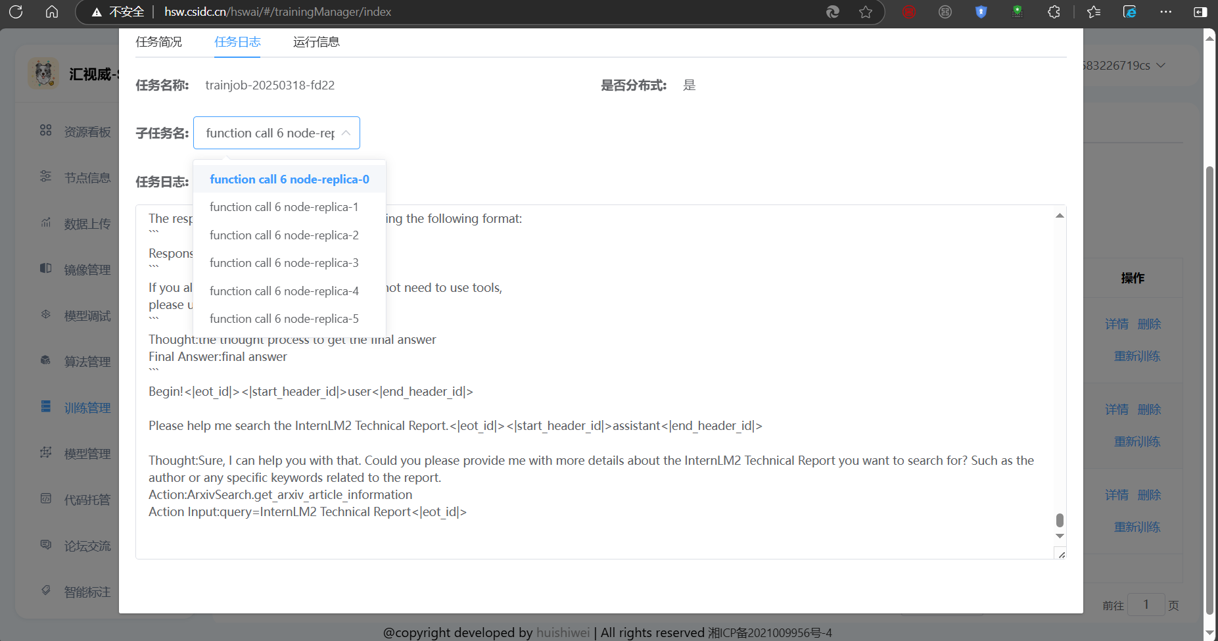Image resolution: width=1218 pixels, height=641 pixels.
Task: Open 算法管理 sidebar icon
Action: [x=45, y=360]
